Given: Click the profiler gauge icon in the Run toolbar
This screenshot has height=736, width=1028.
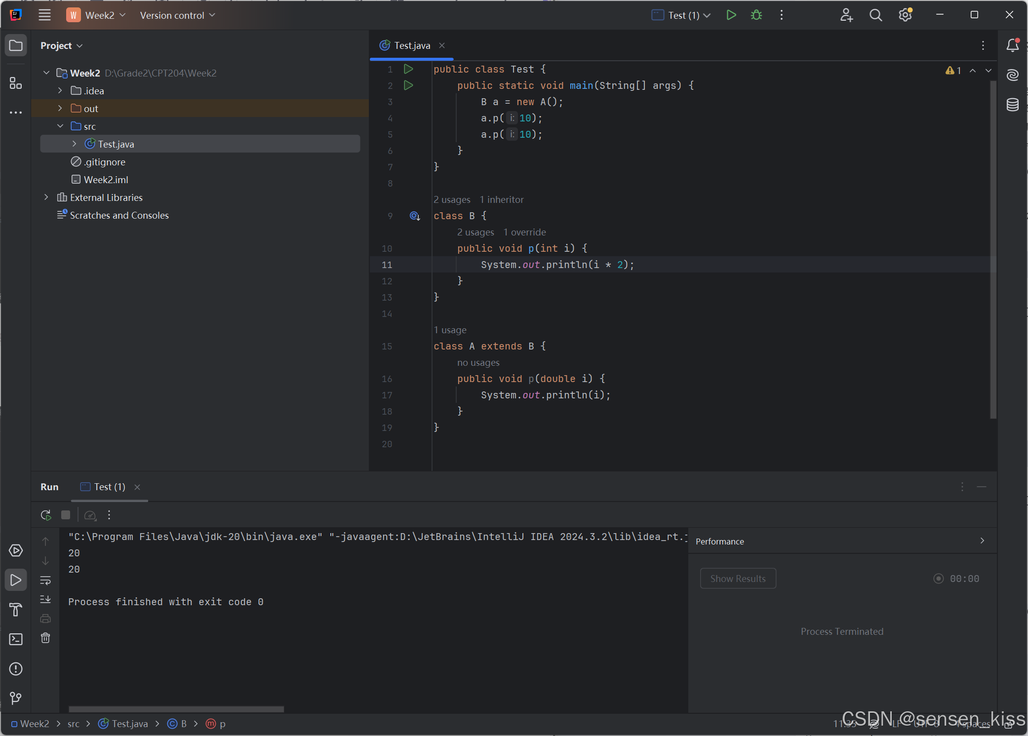Looking at the screenshot, I should [90, 515].
